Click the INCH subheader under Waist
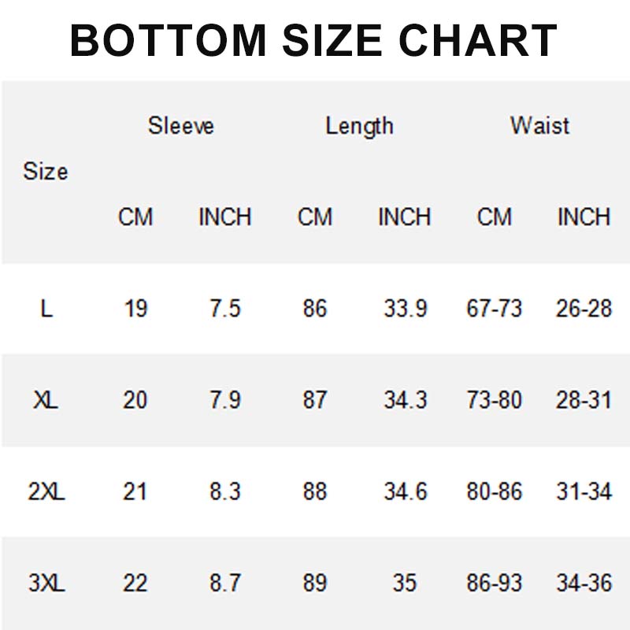The width and height of the screenshot is (630, 630). (x=584, y=217)
